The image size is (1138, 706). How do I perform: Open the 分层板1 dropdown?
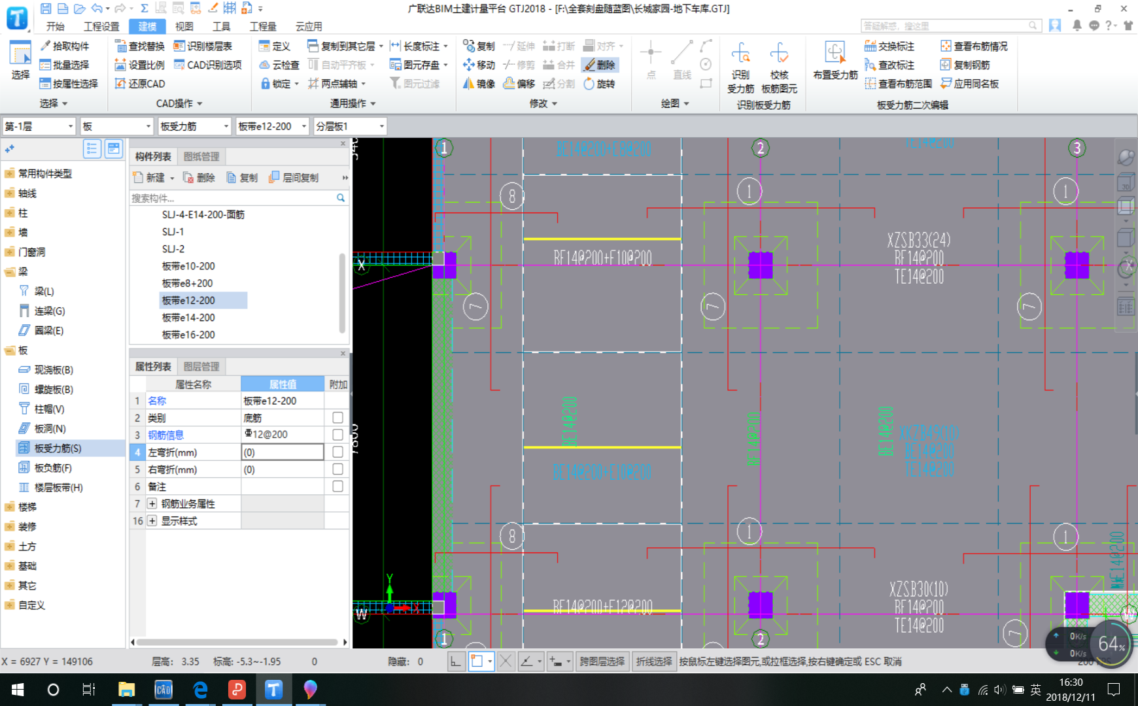click(351, 126)
